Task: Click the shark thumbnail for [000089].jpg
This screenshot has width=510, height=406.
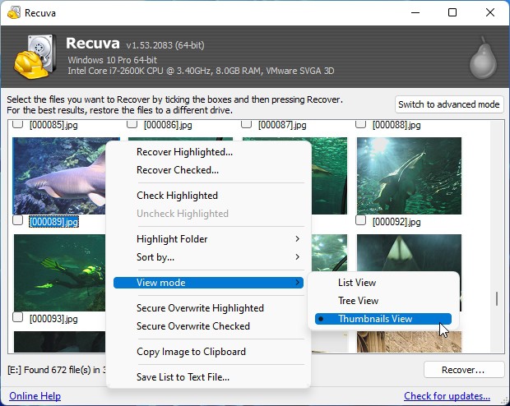Action: click(59, 176)
